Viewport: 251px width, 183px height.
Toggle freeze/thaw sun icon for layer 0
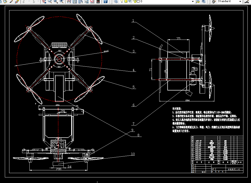tap(126, 1)
